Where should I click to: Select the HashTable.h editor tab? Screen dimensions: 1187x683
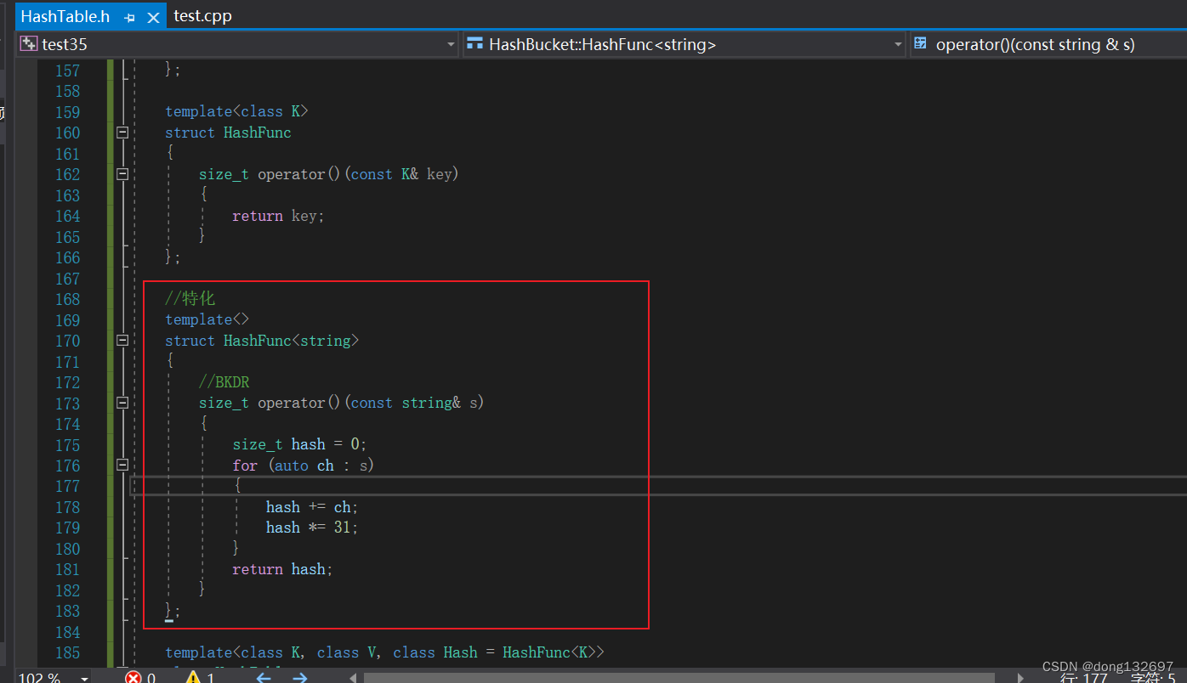coord(65,16)
